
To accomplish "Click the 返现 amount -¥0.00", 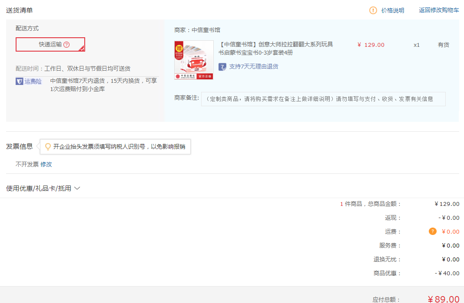I will tap(449, 218).
